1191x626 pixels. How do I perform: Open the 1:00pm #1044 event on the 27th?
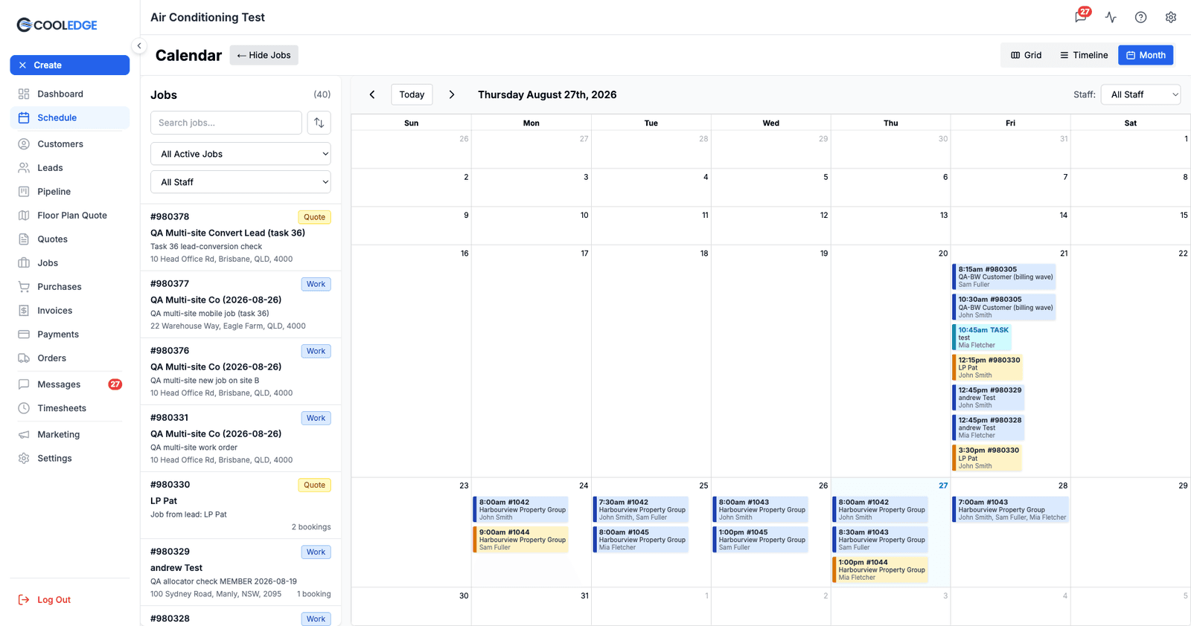tap(881, 569)
